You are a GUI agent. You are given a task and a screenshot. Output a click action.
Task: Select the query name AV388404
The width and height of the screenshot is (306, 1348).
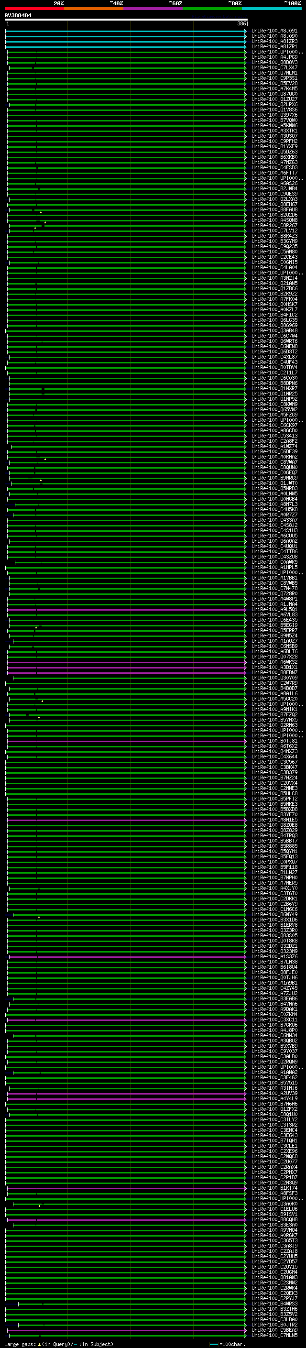point(18,16)
